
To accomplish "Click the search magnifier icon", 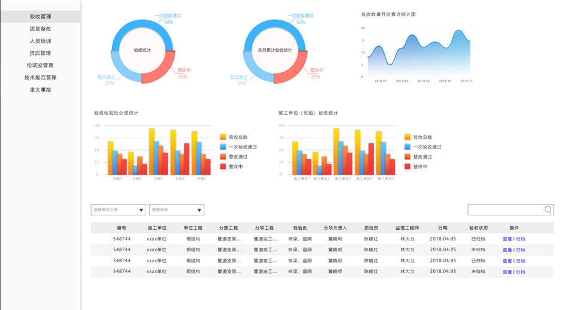I will coord(548,209).
